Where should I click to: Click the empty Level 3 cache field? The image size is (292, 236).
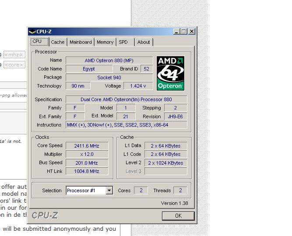tap(165, 171)
